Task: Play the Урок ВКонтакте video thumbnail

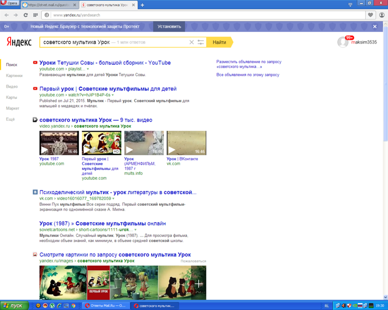Action: (187, 143)
